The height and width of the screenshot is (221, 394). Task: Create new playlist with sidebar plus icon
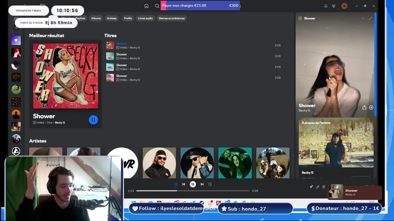16,28
